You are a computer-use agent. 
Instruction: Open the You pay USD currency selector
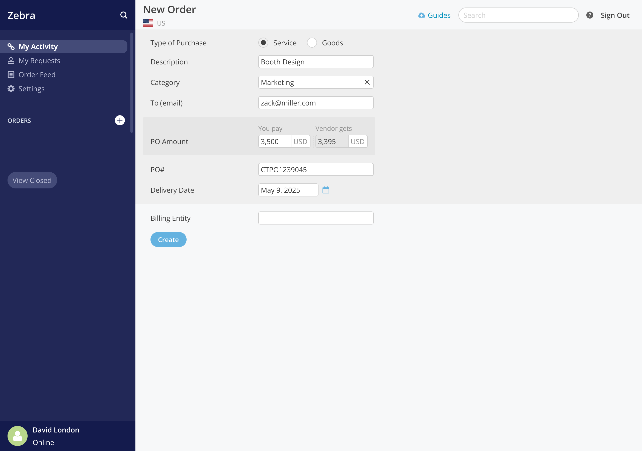(300, 142)
